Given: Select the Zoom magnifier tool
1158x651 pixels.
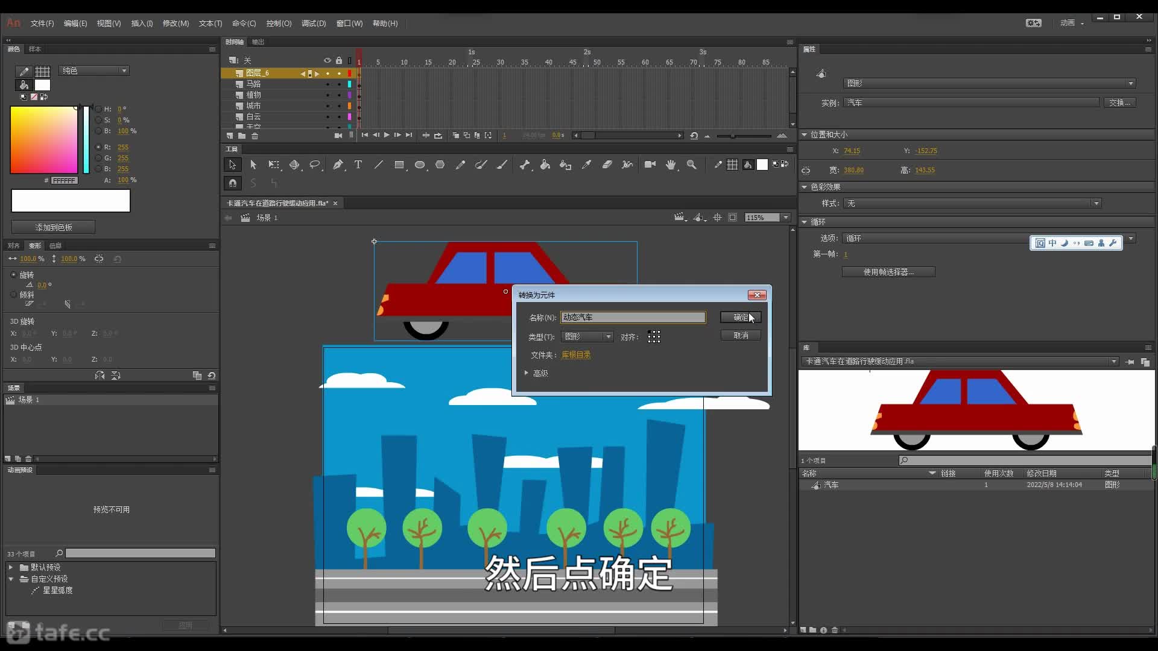Looking at the screenshot, I should 692,165.
